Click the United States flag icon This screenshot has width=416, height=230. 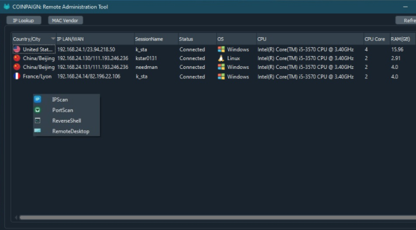pyautogui.click(x=17, y=49)
